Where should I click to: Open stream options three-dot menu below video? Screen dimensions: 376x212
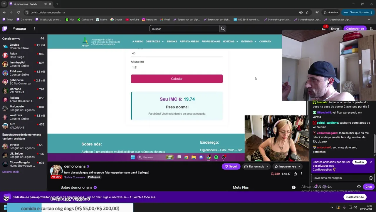[x=301, y=174]
